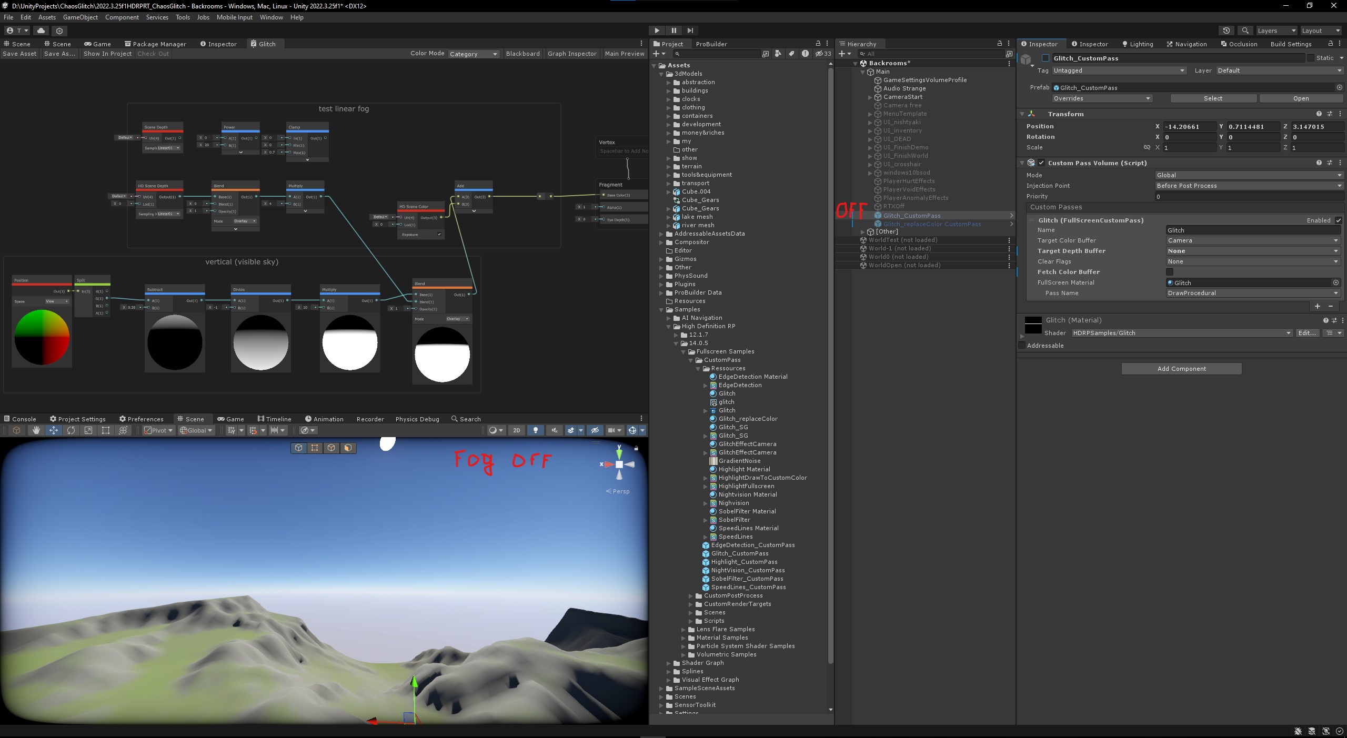The width and height of the screenshot is (1347, 738).
Task: Click the Add Component button
Action: coord(1181,369)
